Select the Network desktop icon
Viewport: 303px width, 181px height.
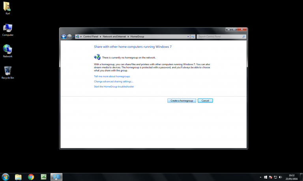pyautogui.click(x=7, y=49)
